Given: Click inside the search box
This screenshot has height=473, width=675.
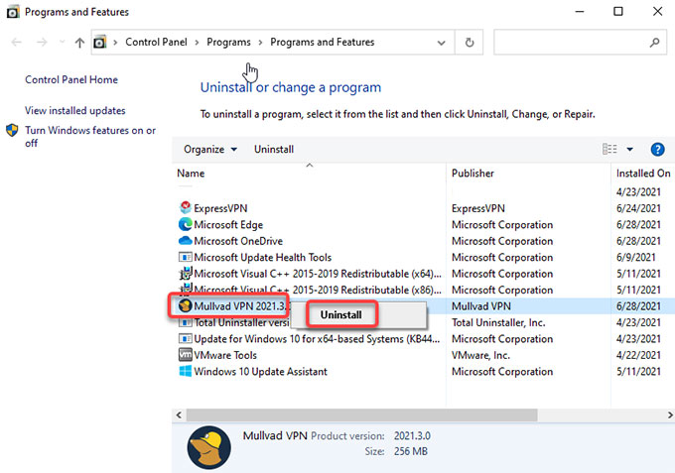Looking at the screenshot, I should [580, 42].
